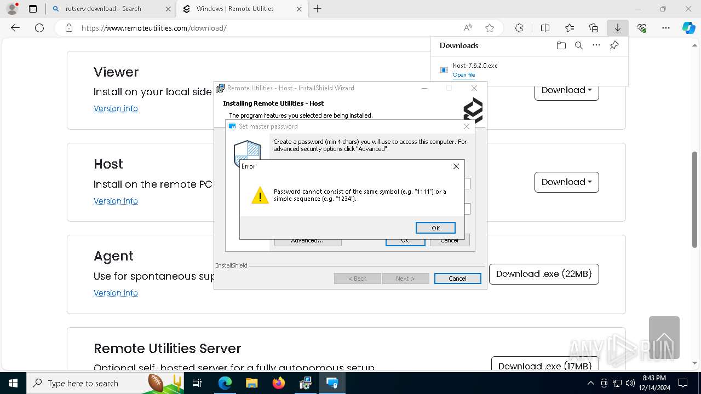Open Collections icon
Viewport: 701px width, 394px height.
594,28
